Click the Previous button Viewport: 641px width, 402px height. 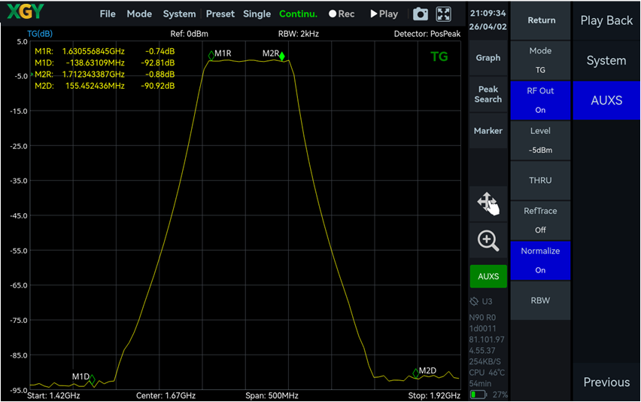[606, 382]
